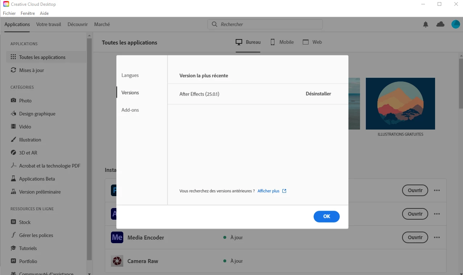Click the Camera Raw app icon
The image size is (463, 275).
click(117, 261)
